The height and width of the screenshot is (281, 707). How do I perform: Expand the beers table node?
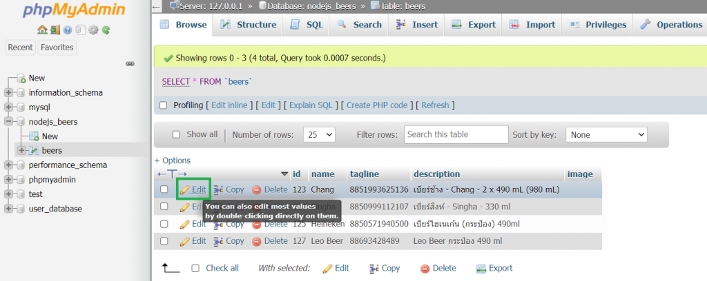click(x=21, y=150)
